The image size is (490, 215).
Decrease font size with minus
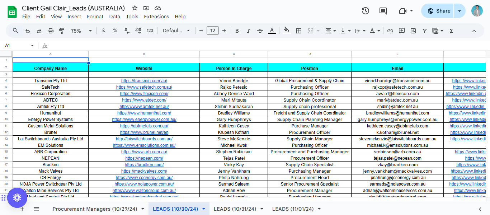[201, 31]
